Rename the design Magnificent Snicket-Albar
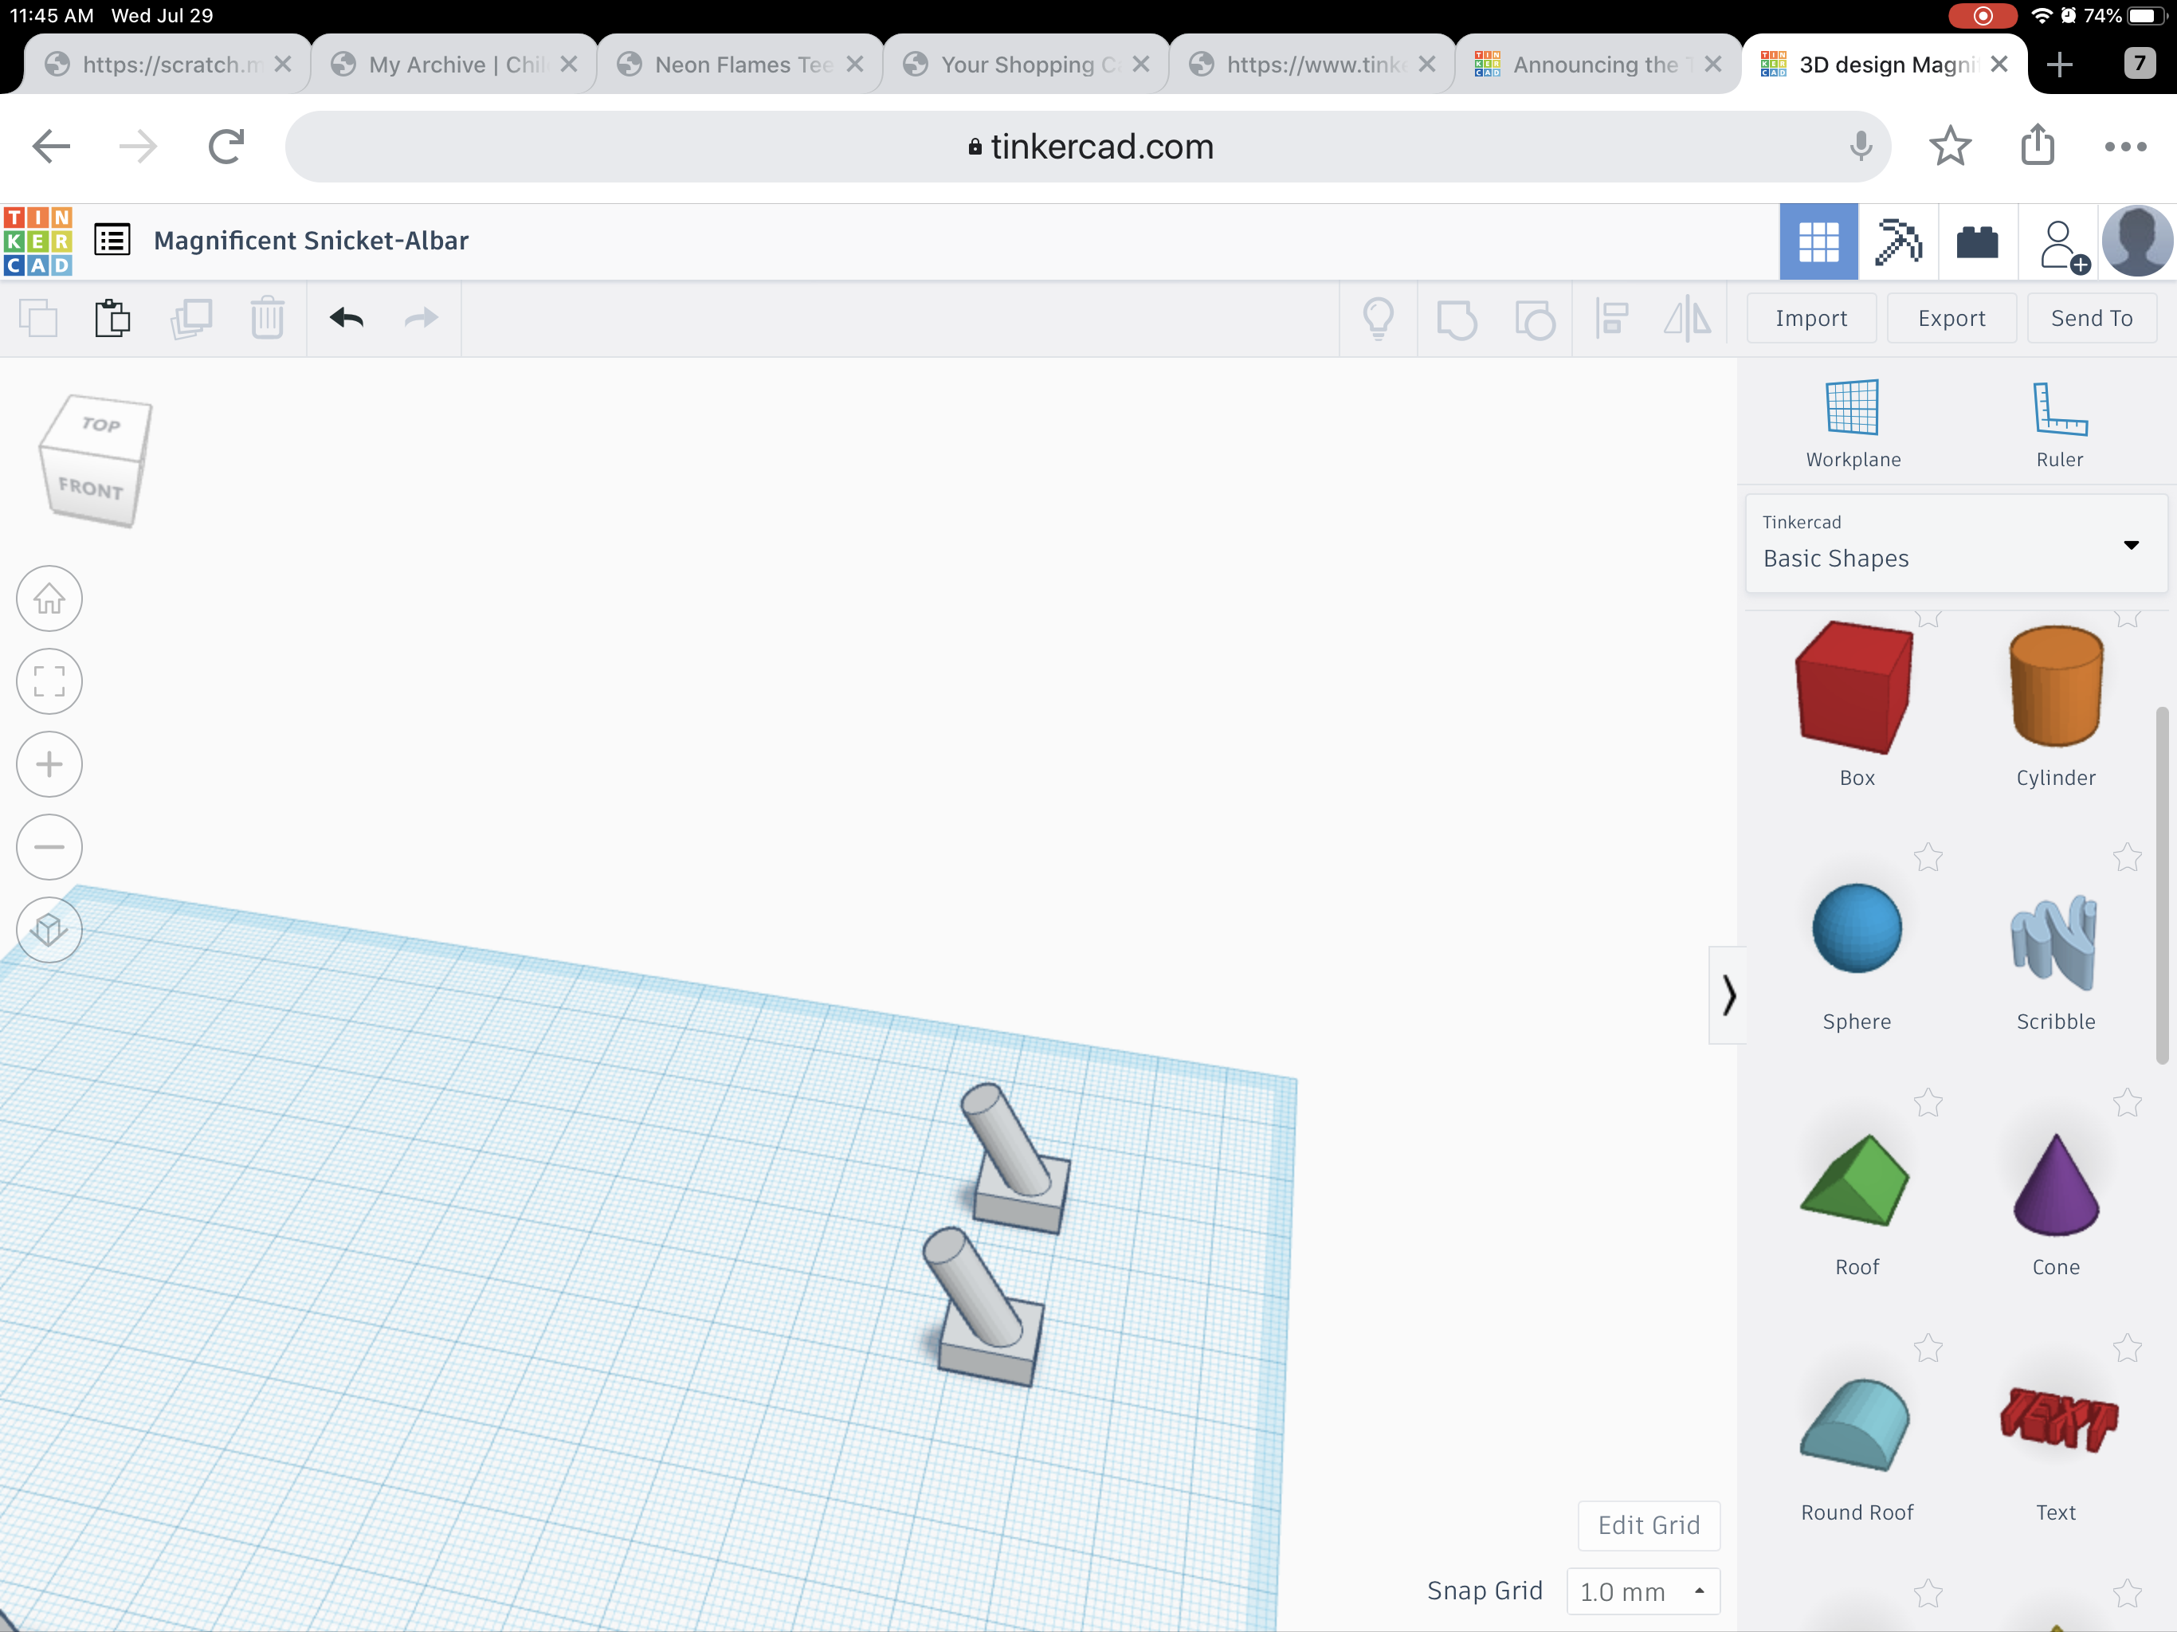The image size is (2177, 1632). tap(311, 240)
